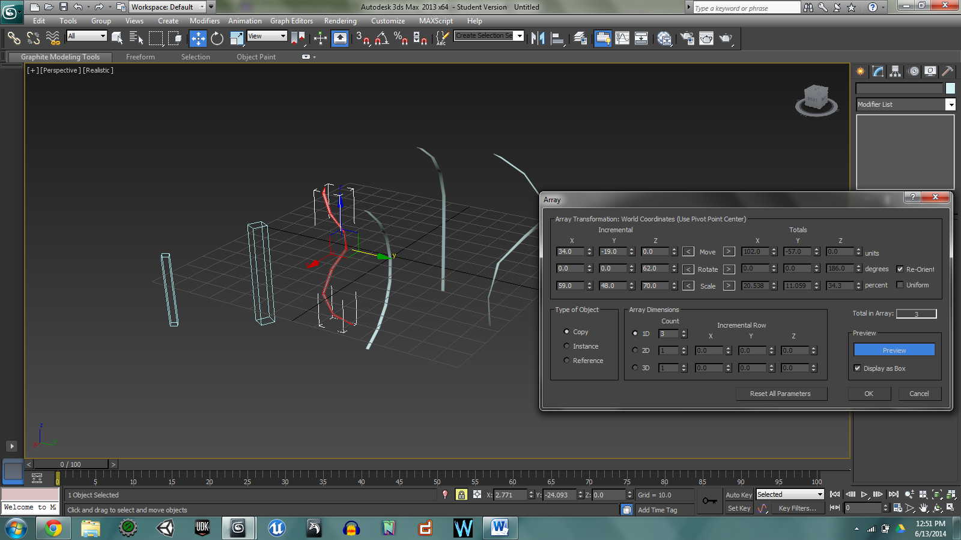Open the Selected key filter dropdown
The height and width of the screenshot is (540, 961).
click(x=790, y=494)
